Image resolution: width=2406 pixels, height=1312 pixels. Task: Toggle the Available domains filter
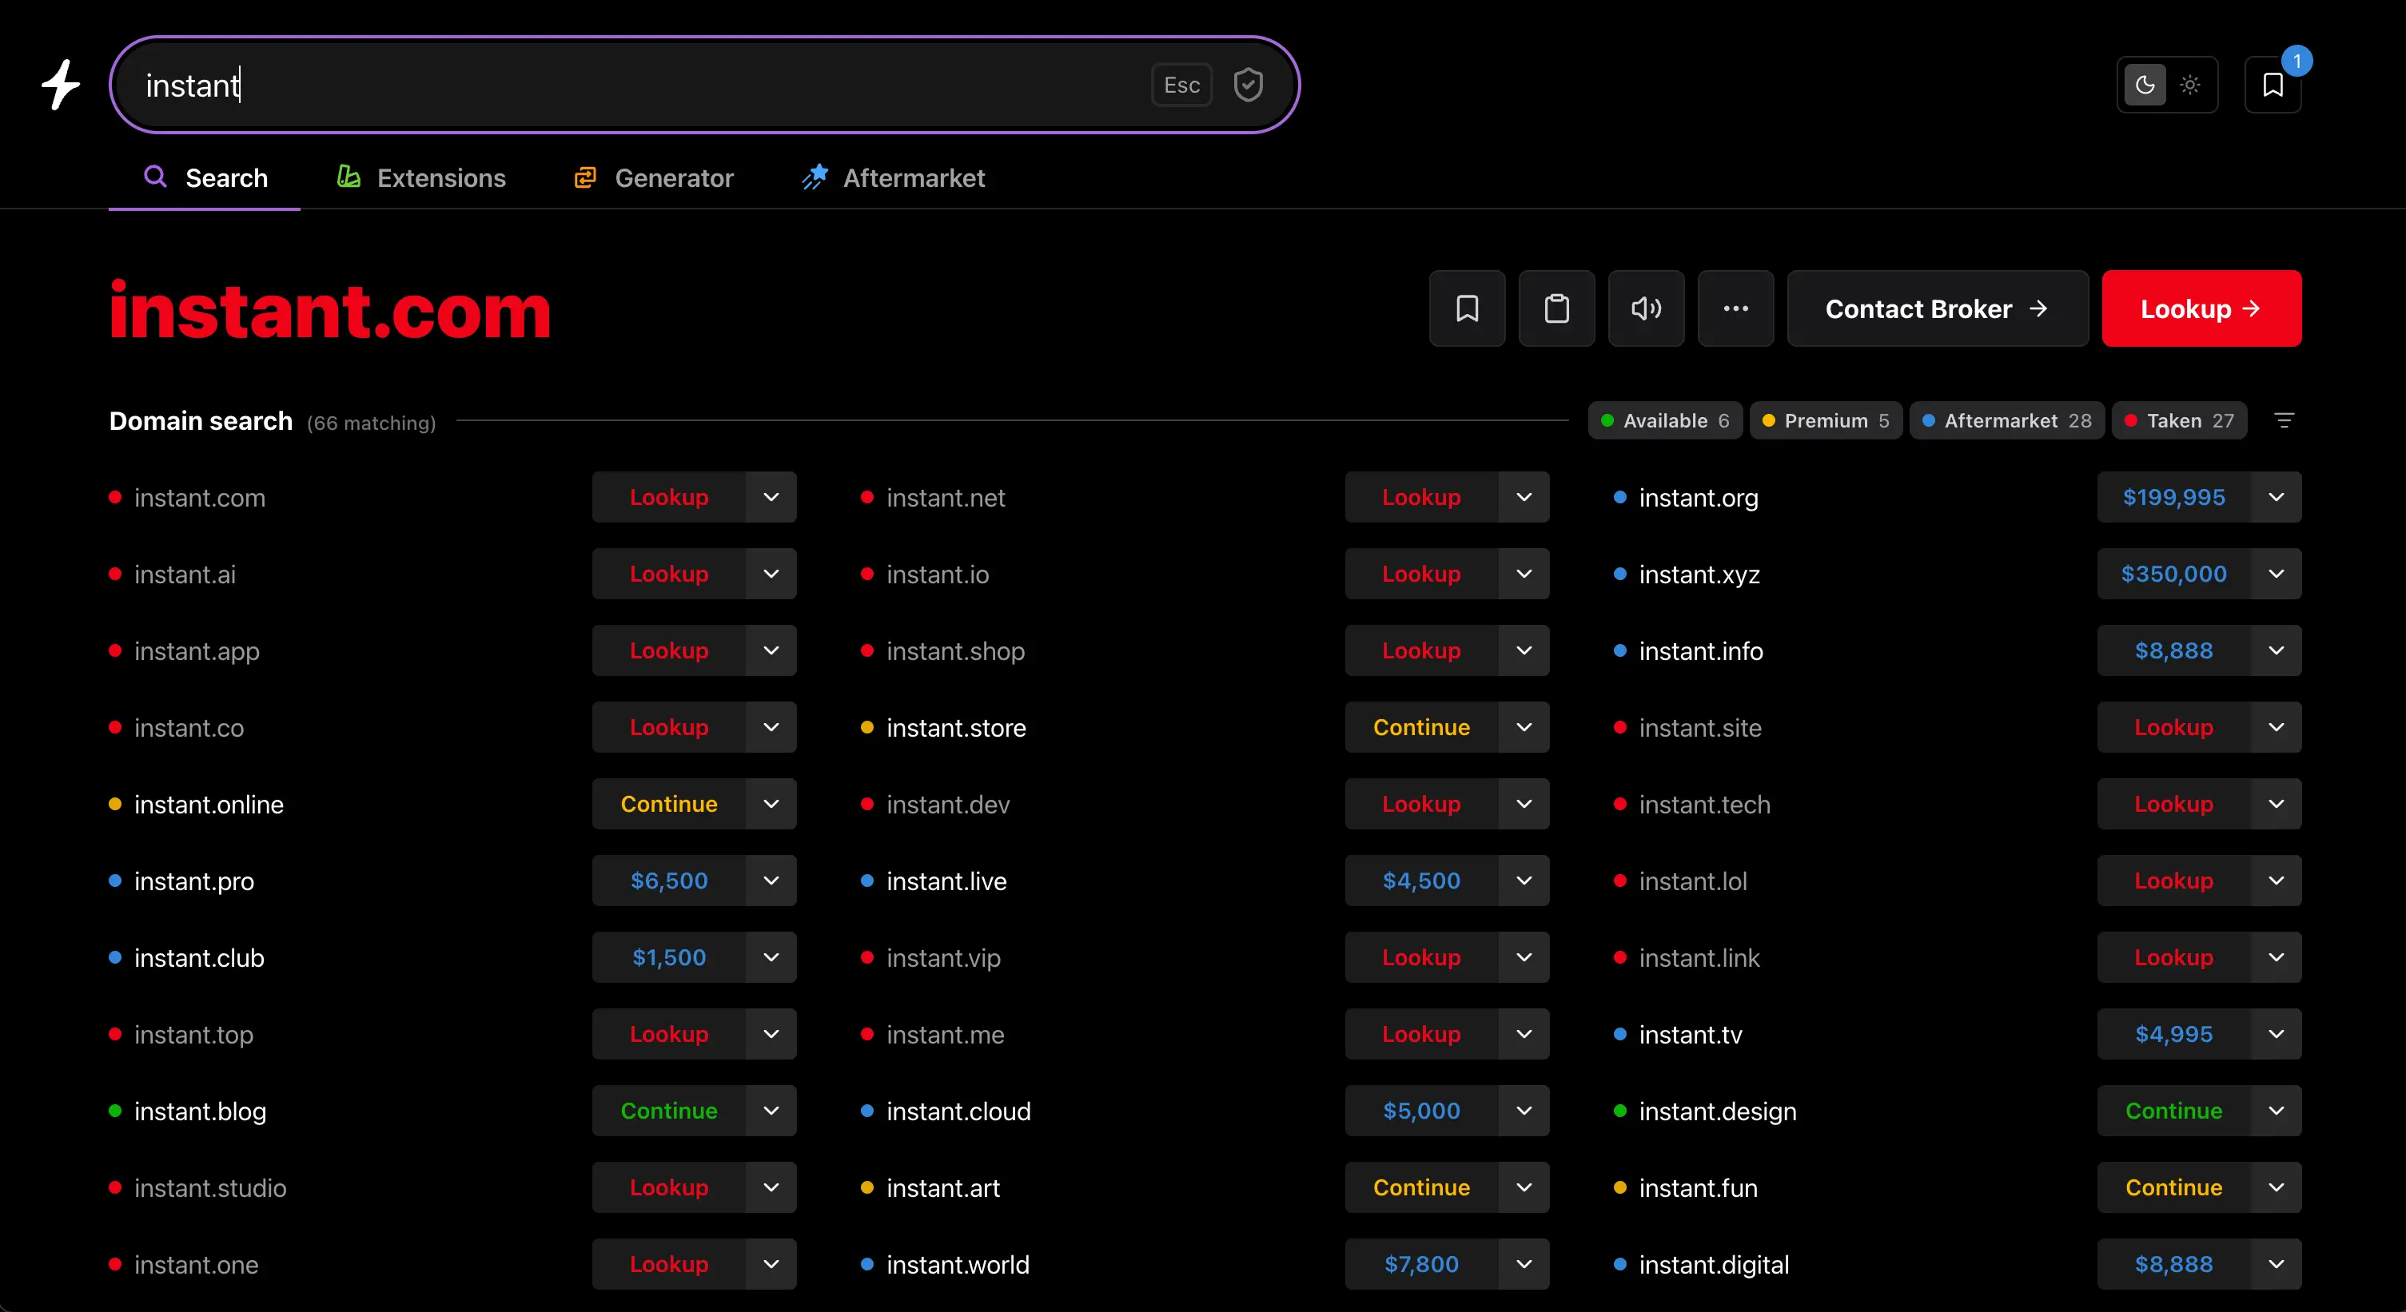tap(1664, 420)
